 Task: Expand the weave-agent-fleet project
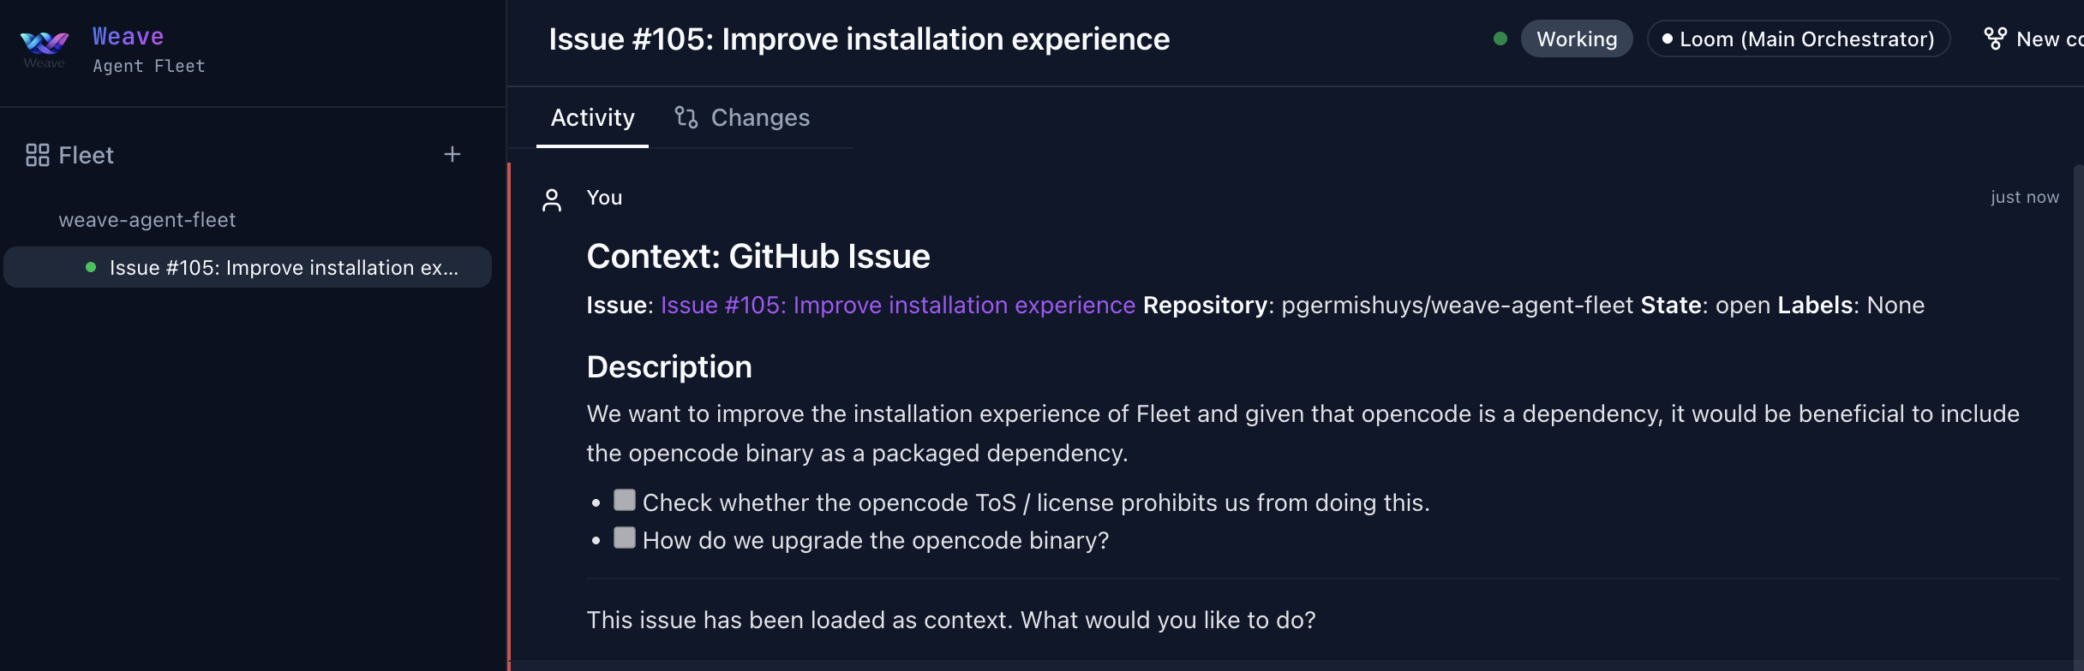coord(147,219)
